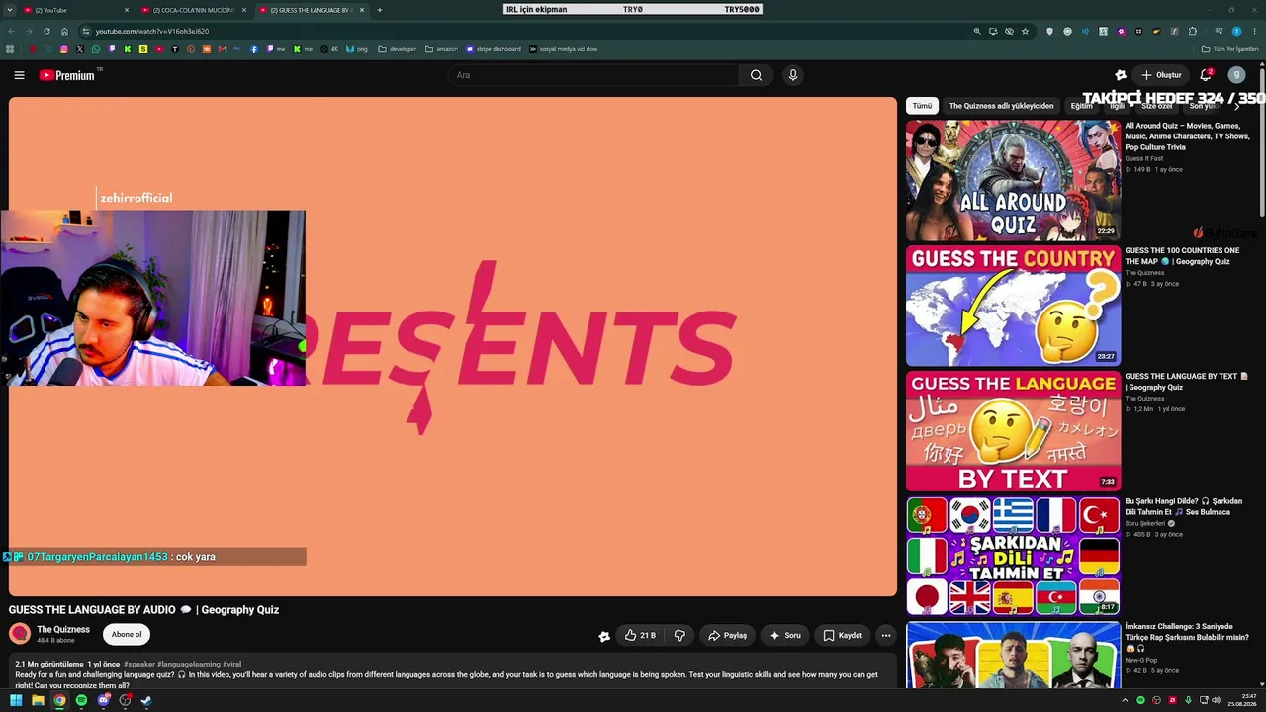Open new tab with plus button
Image resolution: width=1266 pixels, height=712 pixels.
coord(379,10)
